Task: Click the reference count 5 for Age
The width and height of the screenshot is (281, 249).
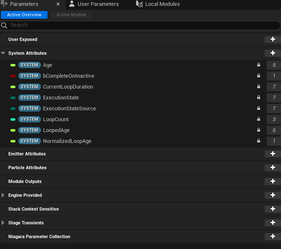Action: (274, 65)
